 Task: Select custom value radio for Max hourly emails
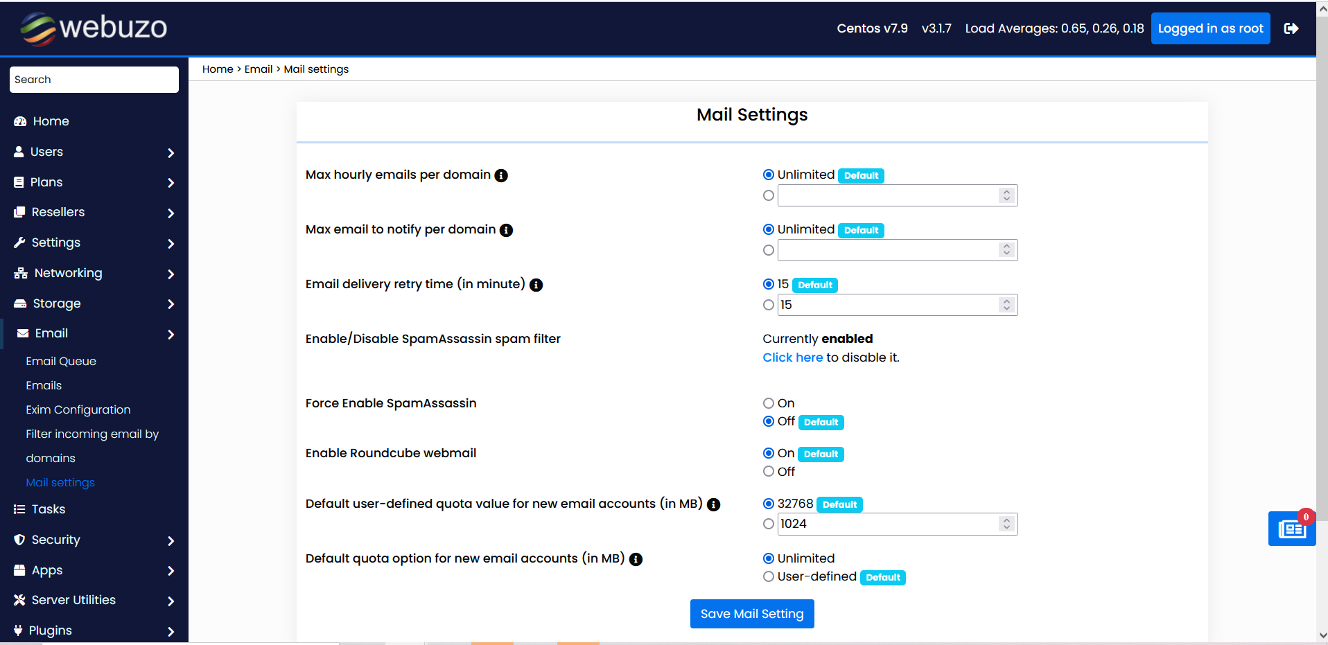click(769, 195)
